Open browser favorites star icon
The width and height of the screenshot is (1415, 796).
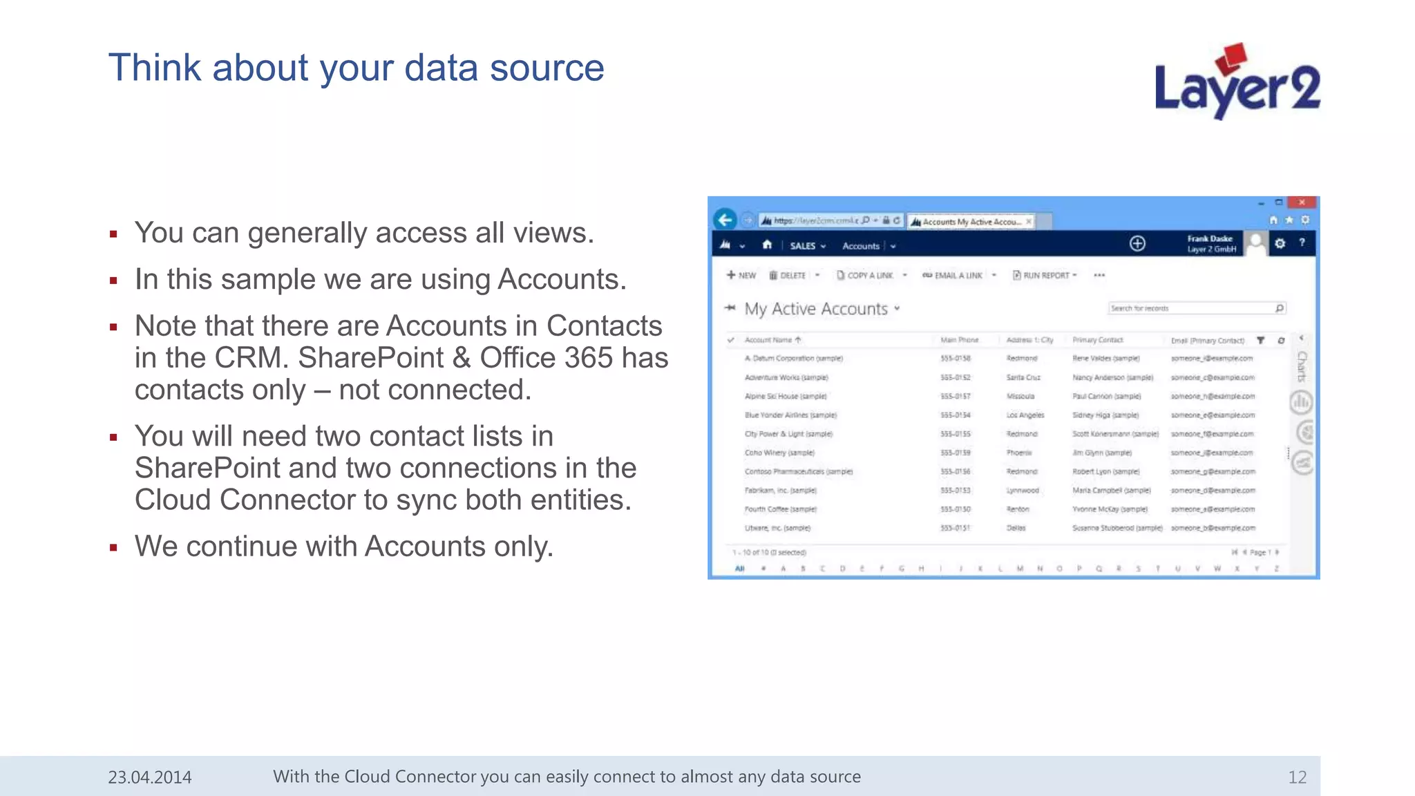click(x=1289, y=220)
